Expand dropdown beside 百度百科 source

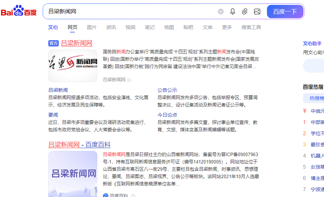point(133,196)
